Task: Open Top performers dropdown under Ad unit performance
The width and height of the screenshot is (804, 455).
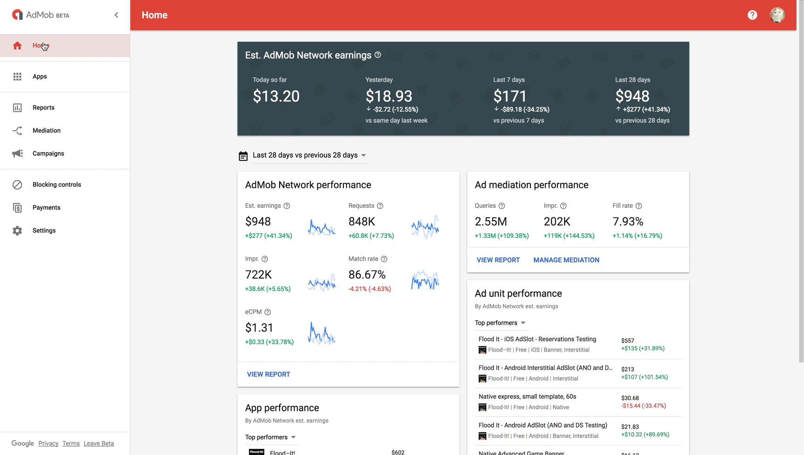Action: (x=500, y=323)
